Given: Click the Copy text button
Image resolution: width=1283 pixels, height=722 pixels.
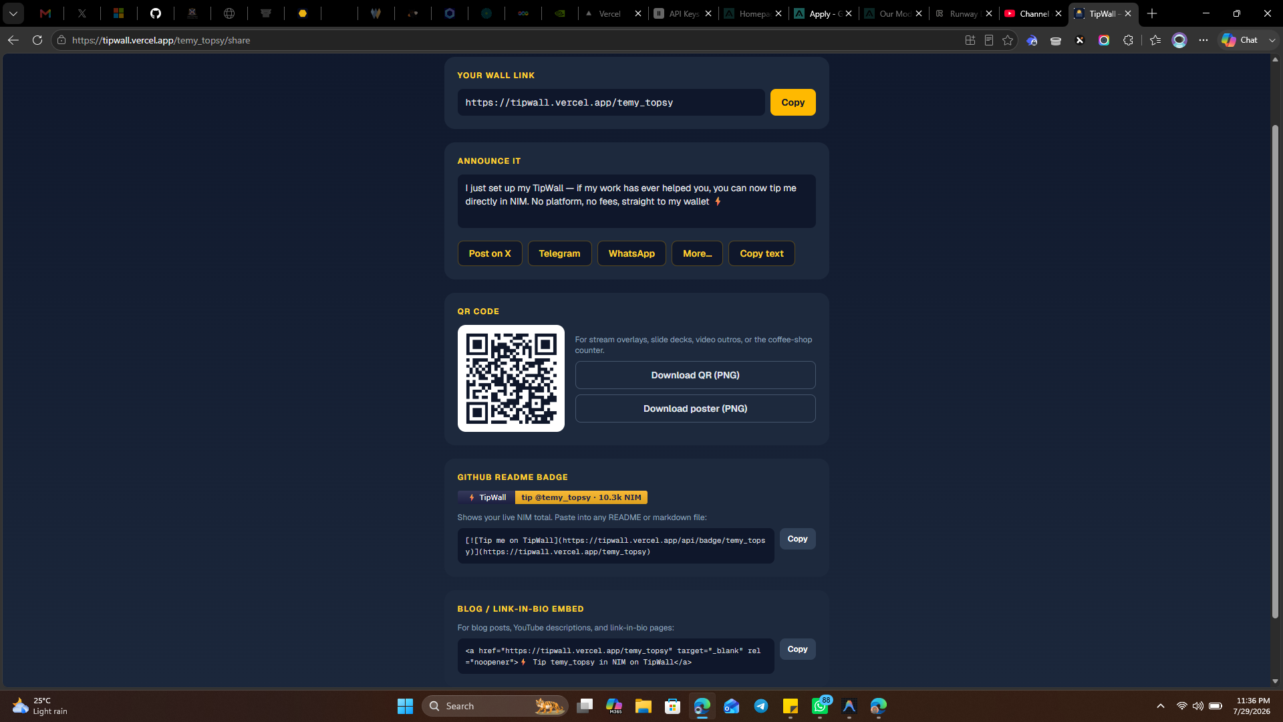Looking at the screenshot, I should (x=761, y=253).
